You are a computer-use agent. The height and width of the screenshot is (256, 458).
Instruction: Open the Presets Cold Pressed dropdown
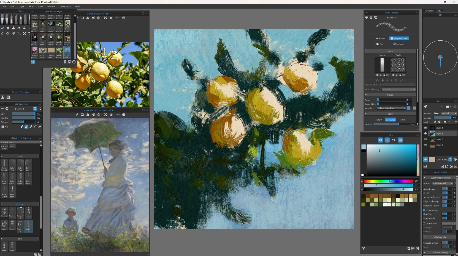point(443,183)
